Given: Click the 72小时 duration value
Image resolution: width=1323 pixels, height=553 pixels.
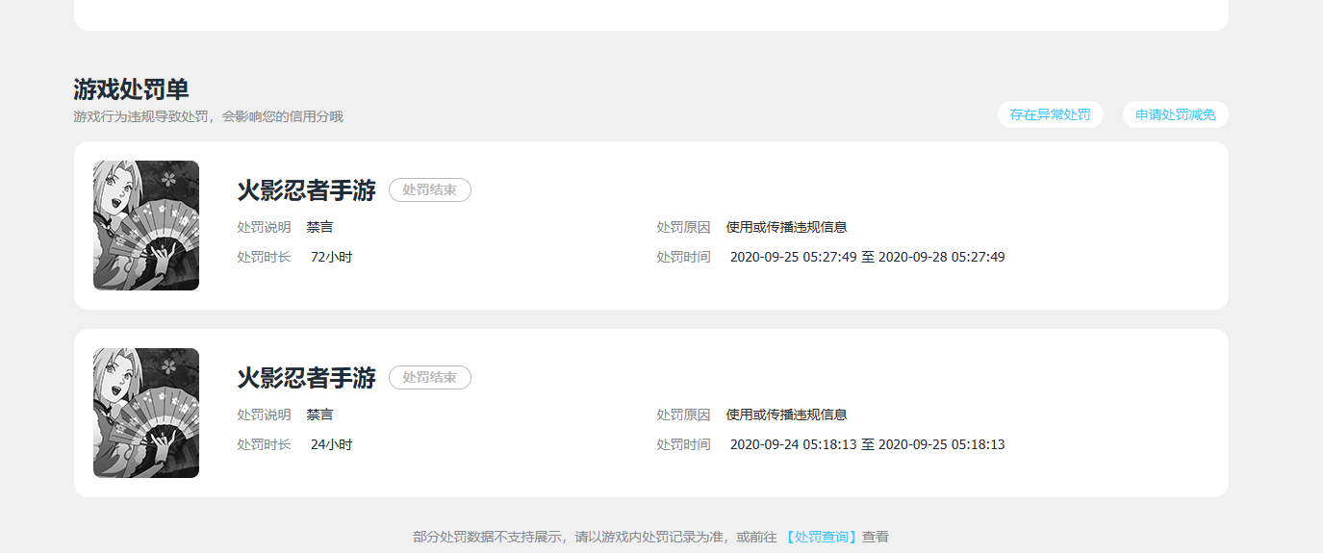Looking at the screenshot, I should [332, 257].
